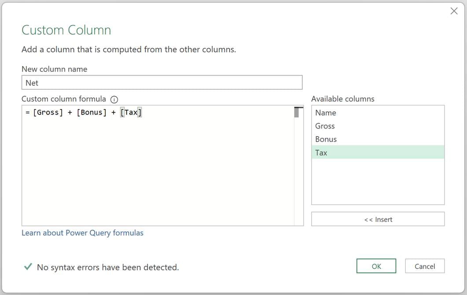Image resolution: width=467 pixels, height=295 pixels.
Task: Cancel the custom column dialog
Action: point(425,266)
